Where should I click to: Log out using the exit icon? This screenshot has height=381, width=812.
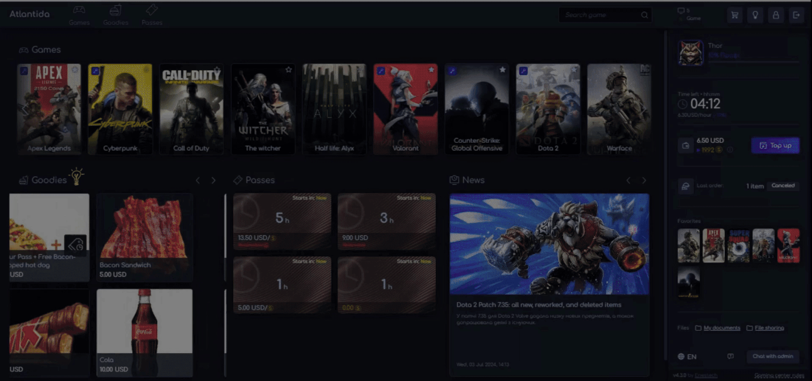click(x=796, y=15)
